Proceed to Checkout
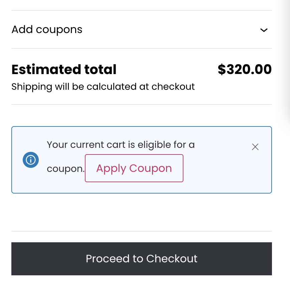This screenshot has width=290, height=291. click(x=142, y=259)
